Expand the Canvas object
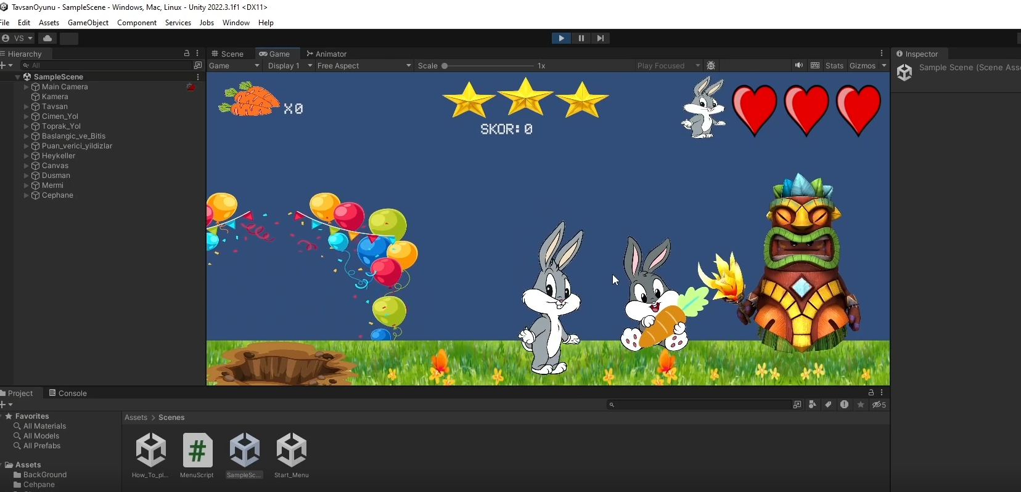This screenshot has width=1021, height=492. point(27,166)
